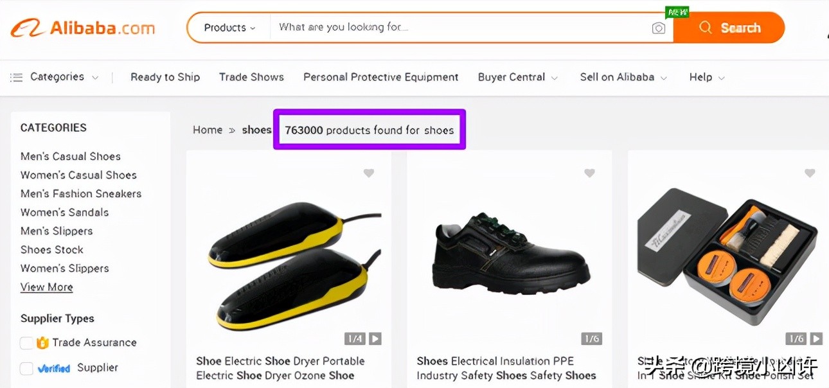Click heart icon on safety shoes product

click(589, 173)
